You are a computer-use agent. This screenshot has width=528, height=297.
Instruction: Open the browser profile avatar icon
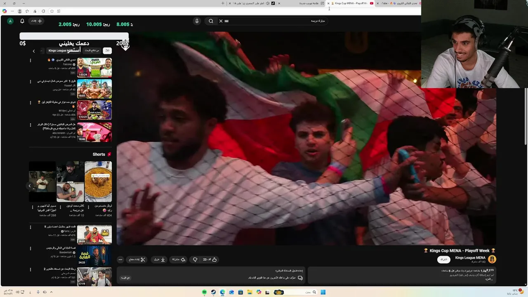click(x=19, y=11)
